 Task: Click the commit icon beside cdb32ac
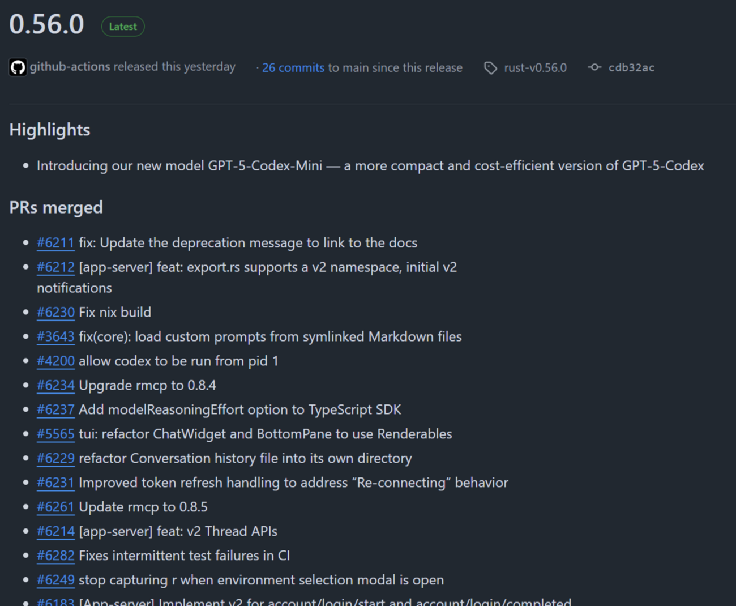[x=594, y=67]
